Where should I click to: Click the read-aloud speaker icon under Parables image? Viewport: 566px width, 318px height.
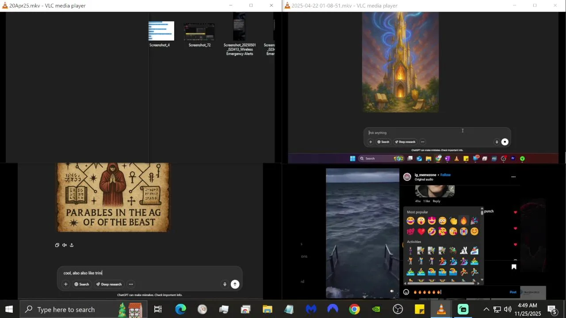(x=65, y=245)
